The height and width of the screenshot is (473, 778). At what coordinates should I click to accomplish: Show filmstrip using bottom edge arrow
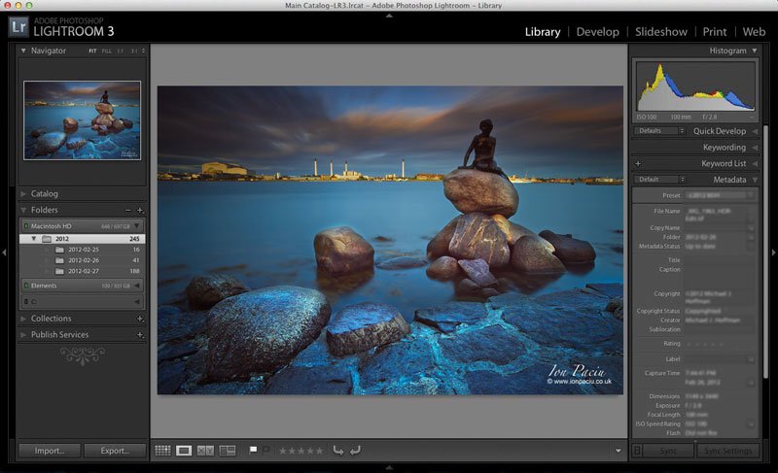389,467
